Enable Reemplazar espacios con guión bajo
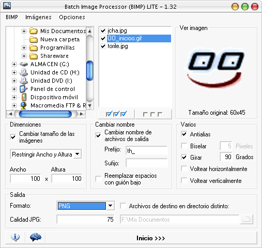This screenshot has width=262, height=248. pos(98,179)
